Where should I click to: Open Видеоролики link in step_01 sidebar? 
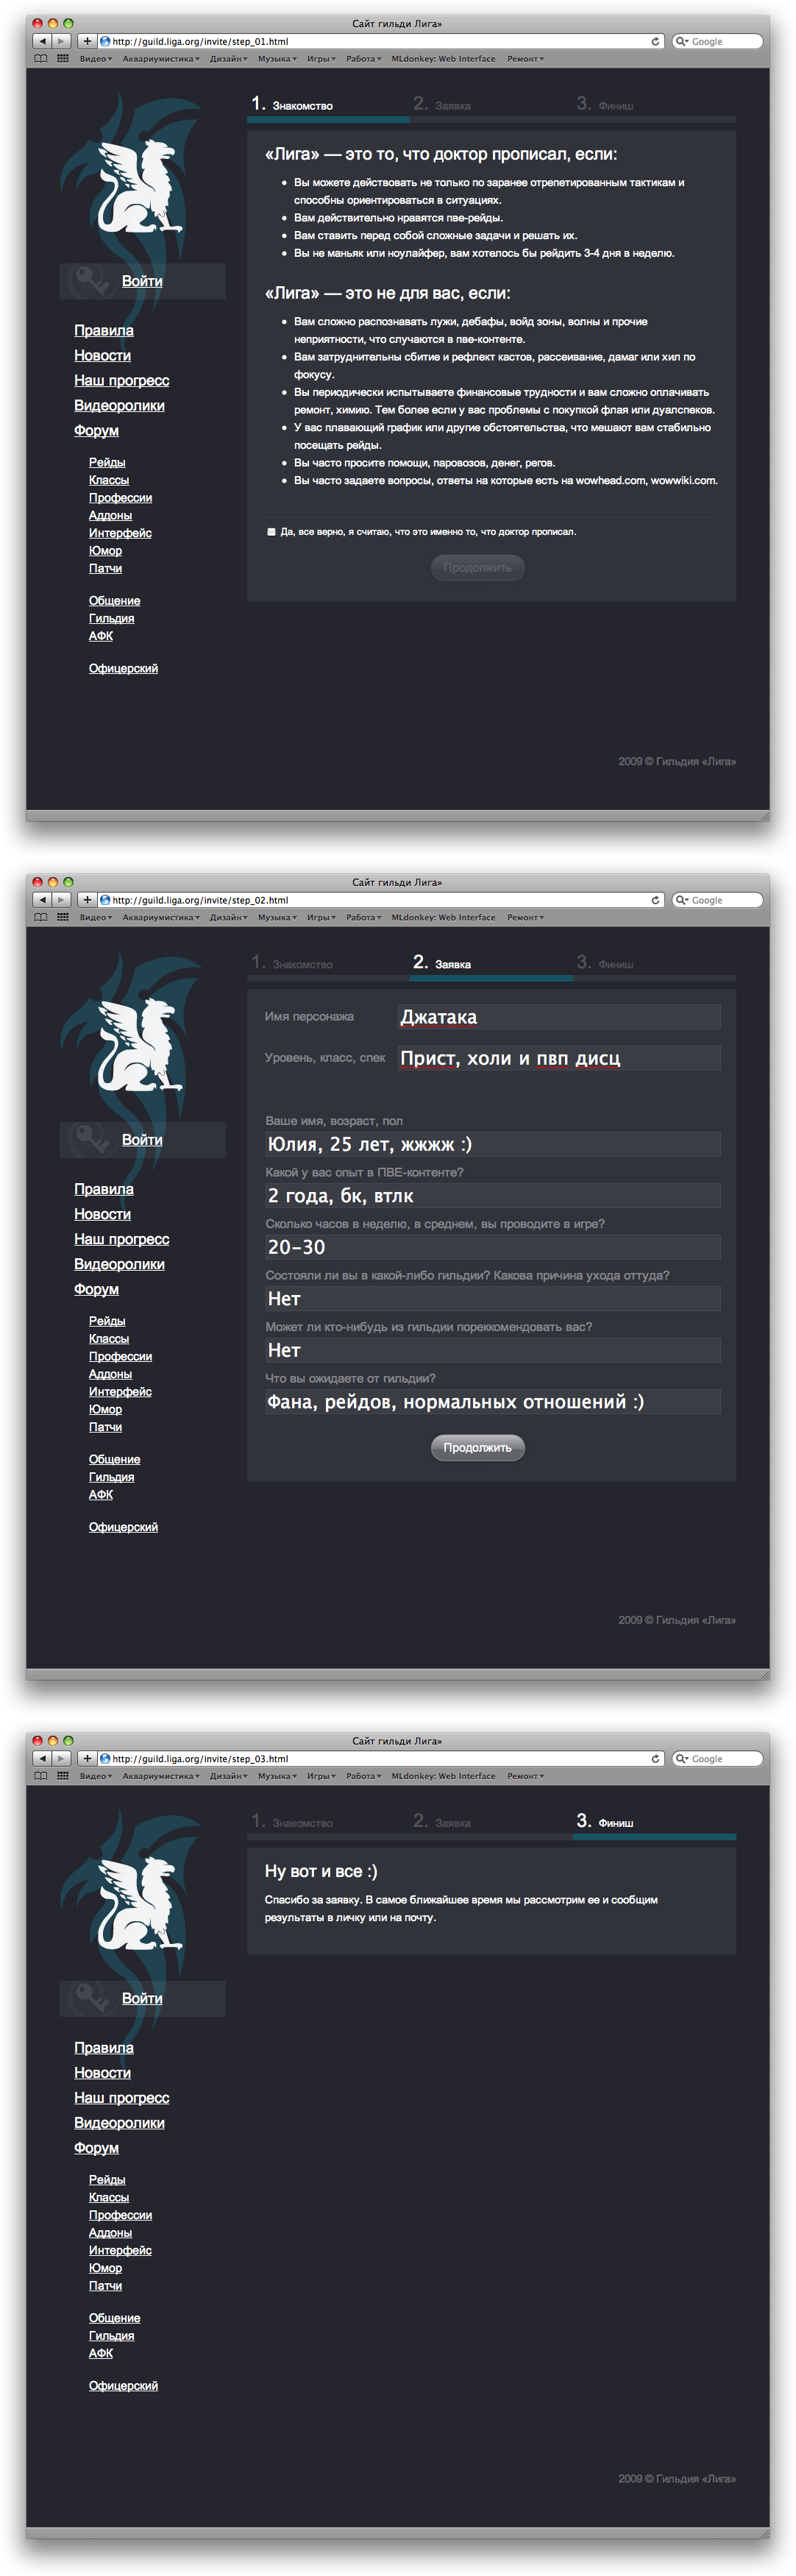pos(119,406)
